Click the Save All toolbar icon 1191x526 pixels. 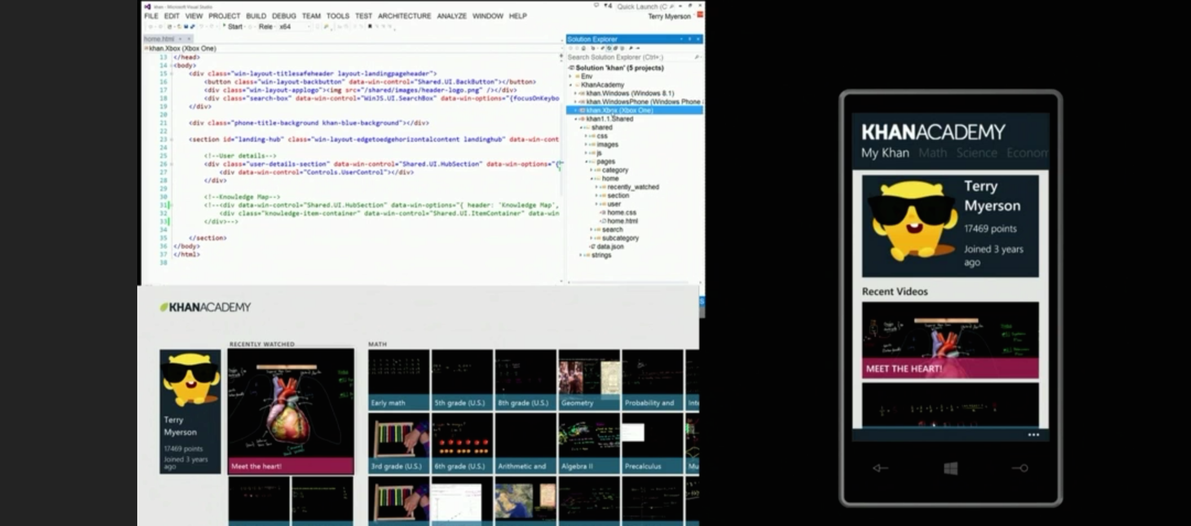click(192, 26)
